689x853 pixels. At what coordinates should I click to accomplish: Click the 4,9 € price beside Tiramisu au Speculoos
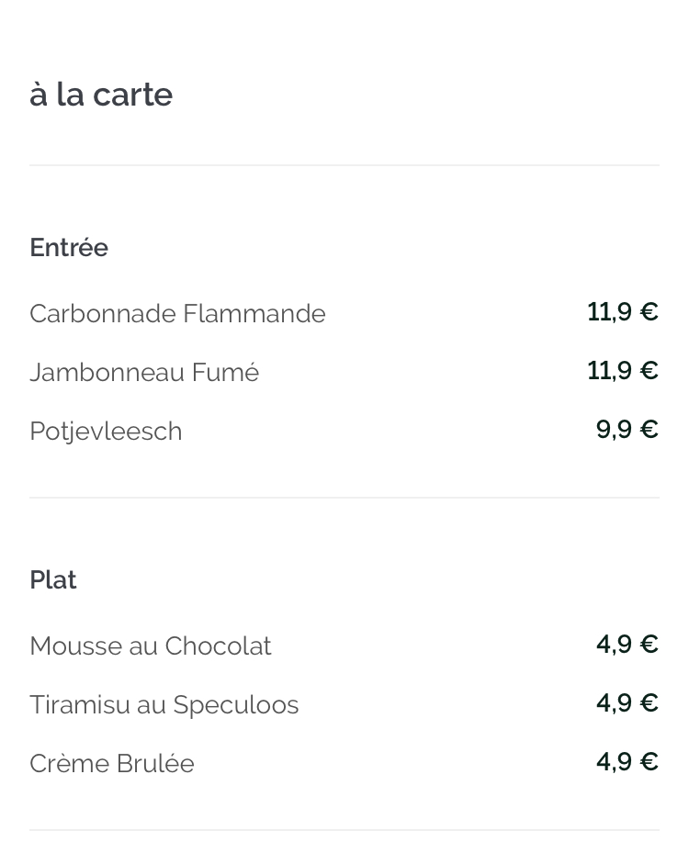click(x=627, y=703)
